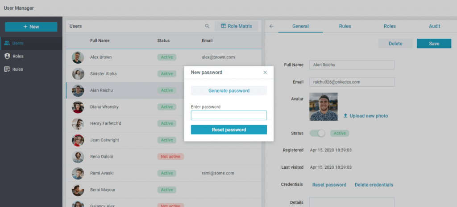Click the Generate password button
Viewport: 457px width, 207px height.
tap(228, 91)
